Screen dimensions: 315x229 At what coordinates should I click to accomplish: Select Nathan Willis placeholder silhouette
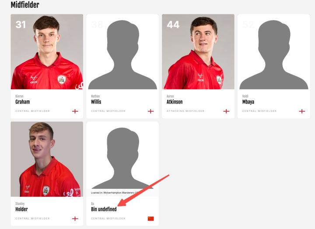[122, 55]
